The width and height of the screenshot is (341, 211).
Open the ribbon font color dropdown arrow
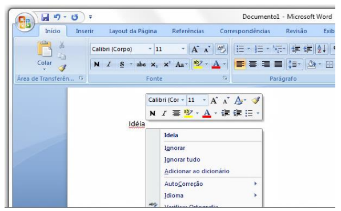click(224, 64)
